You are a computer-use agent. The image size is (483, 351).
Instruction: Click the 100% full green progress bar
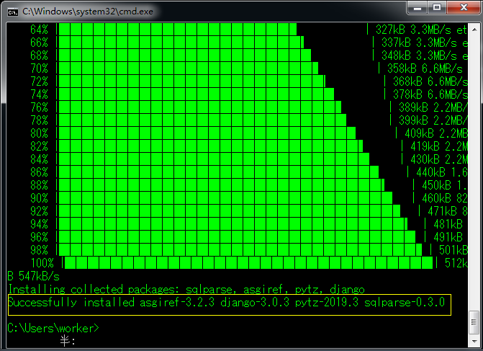coord(248,263)
